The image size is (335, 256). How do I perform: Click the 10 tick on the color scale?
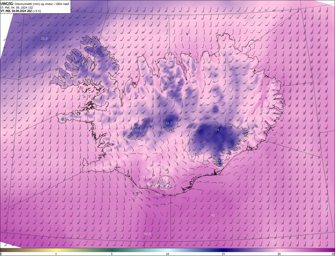tap(167, 254)
